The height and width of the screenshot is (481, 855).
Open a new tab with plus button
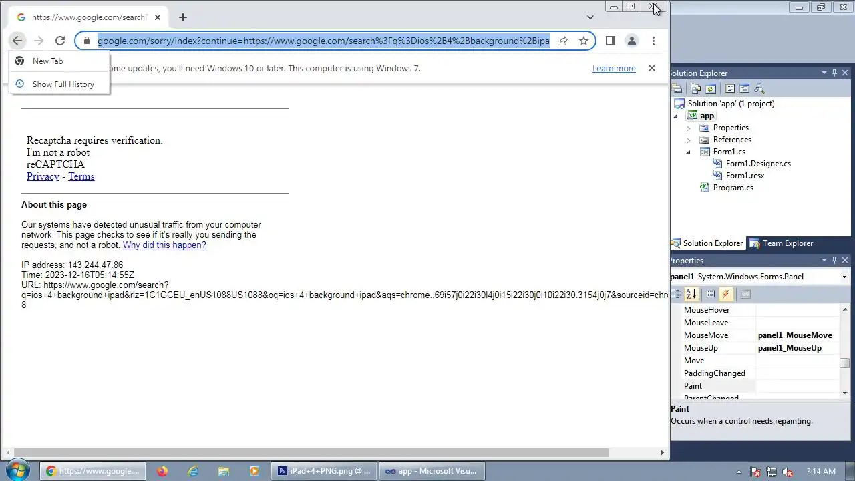[182, 17]
